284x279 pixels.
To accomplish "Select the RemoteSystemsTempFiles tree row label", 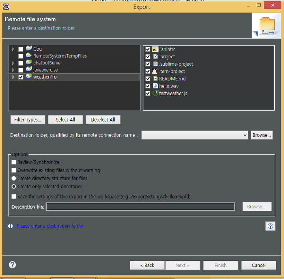I will click(60, 56).
